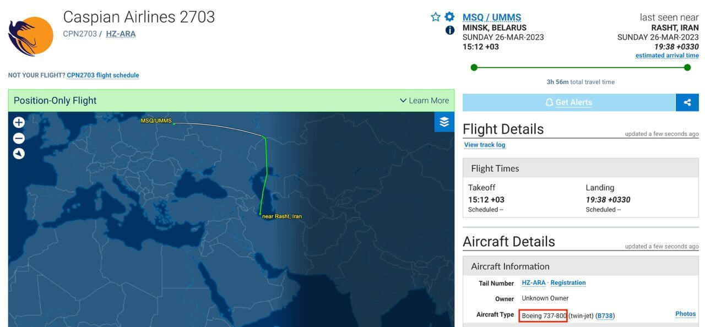Click the HZ-ARA registration link in header
This screenshot has height=327, width=705.
tap(121, 34)
